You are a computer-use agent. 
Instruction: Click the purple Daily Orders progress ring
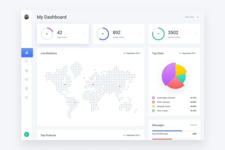pos(47,34)
